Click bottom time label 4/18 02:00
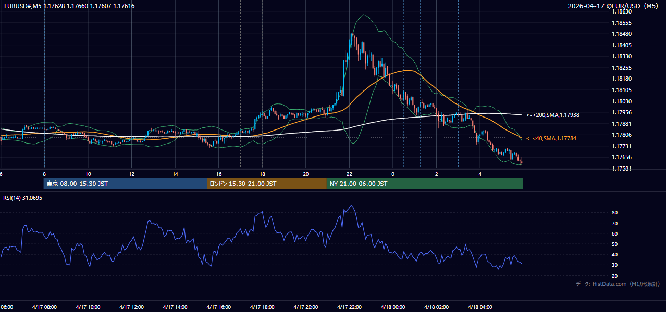The height and width of the screenshot is (312, 666). [x=437, y=307]
